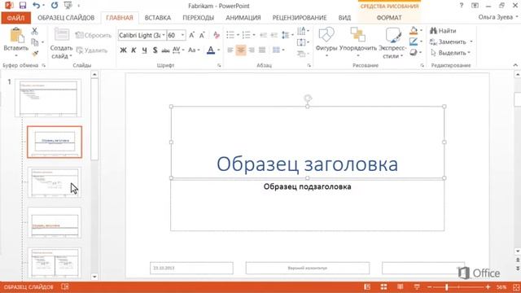
Task: Open the ФОРМАТ tab
Action: tap(389, 18)
